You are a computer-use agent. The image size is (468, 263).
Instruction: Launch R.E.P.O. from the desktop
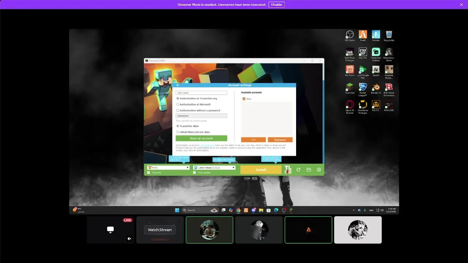376,106
